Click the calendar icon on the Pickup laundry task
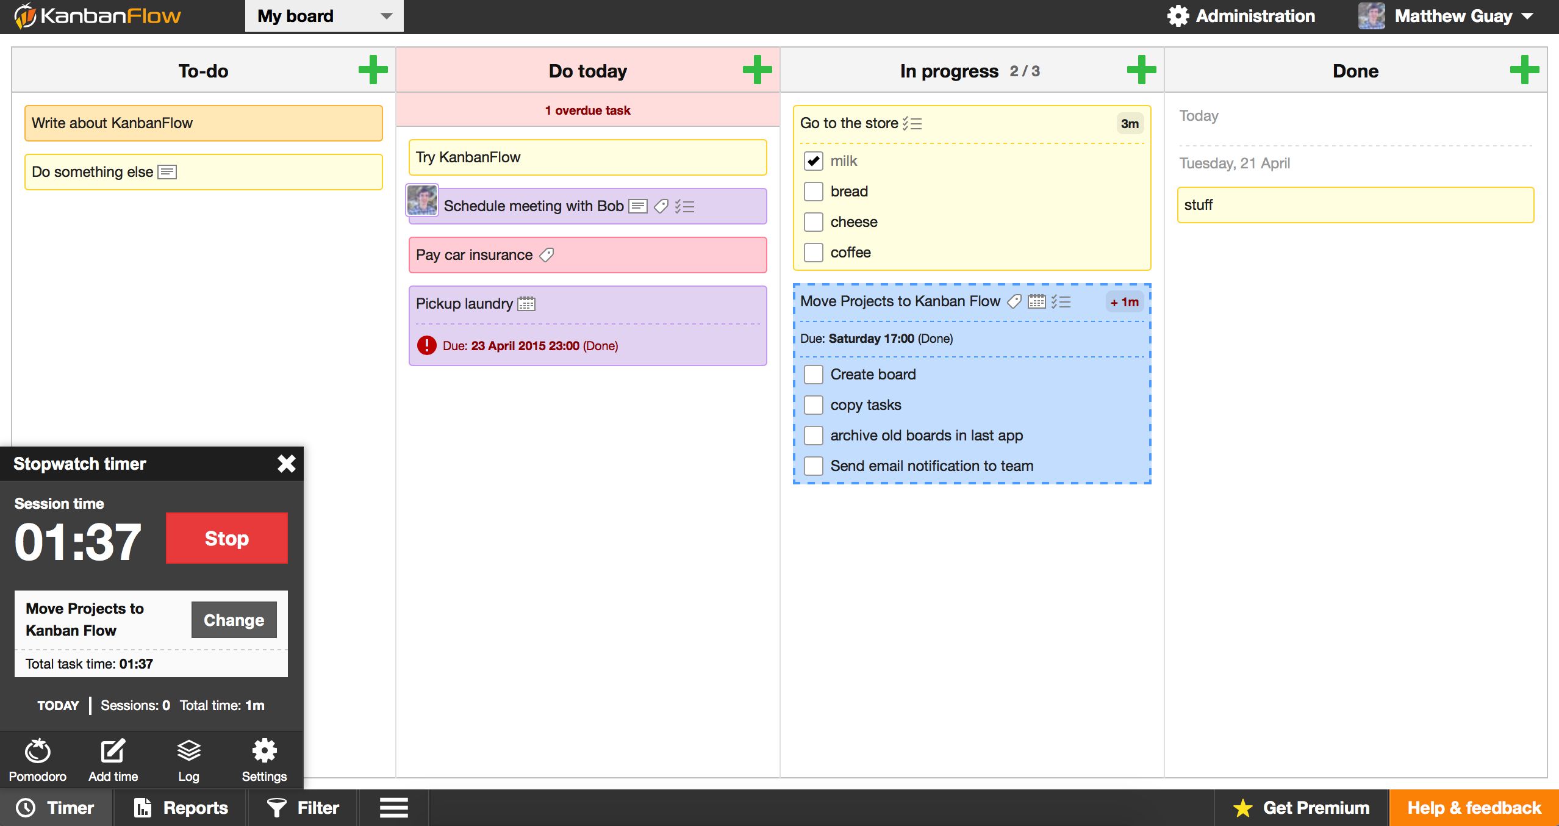Screen dimensions: 1559x826 point(526,304)
